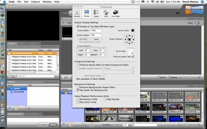
Task: Click the add document icon below Library
Action: 10,76
